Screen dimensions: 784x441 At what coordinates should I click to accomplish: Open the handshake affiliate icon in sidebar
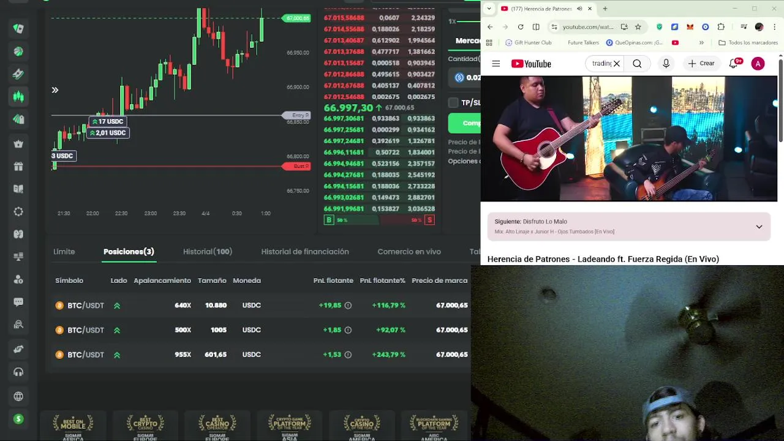(18, 349)
